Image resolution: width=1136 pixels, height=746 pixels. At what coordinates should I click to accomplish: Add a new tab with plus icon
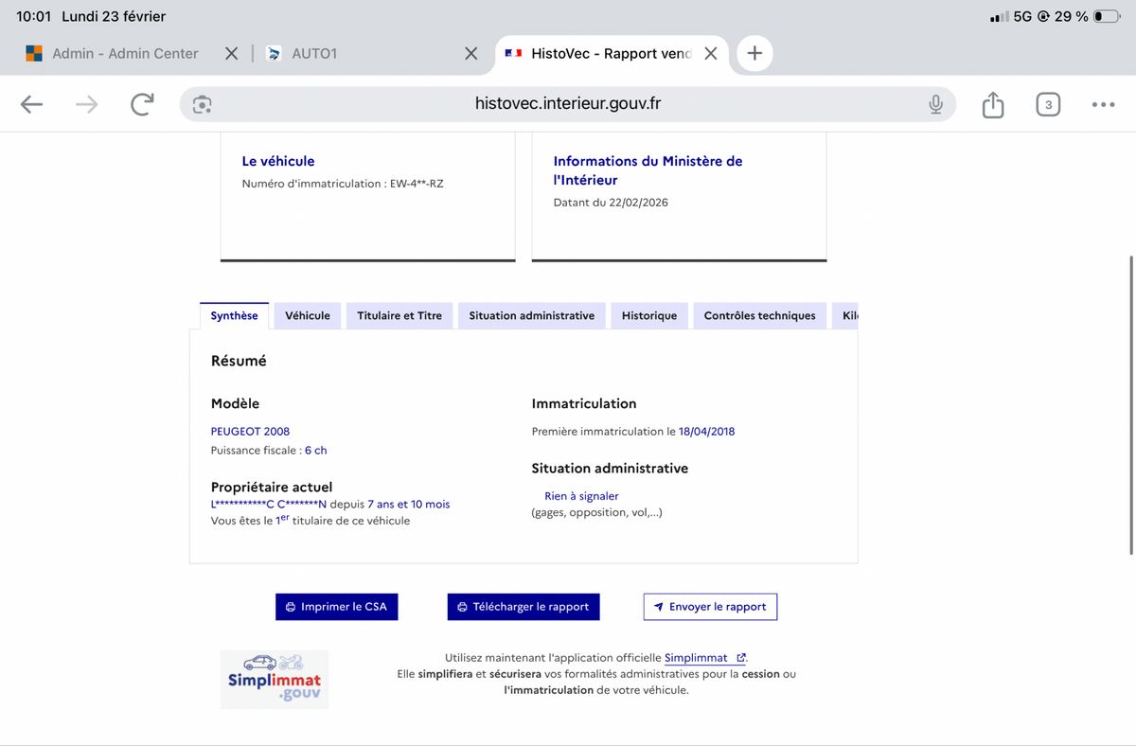click(x=754, y=54)
